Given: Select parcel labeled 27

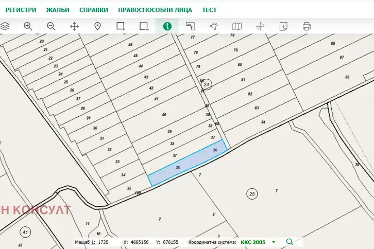Looking at the screenshot, I should click(x=78, y=99).
